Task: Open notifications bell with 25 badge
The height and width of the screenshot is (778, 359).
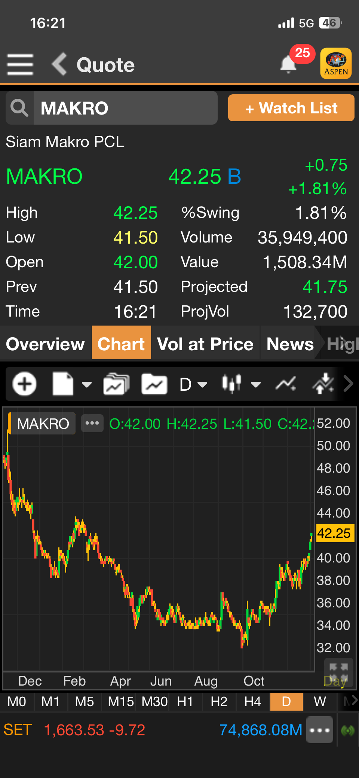Action: (x=289, y=64)
